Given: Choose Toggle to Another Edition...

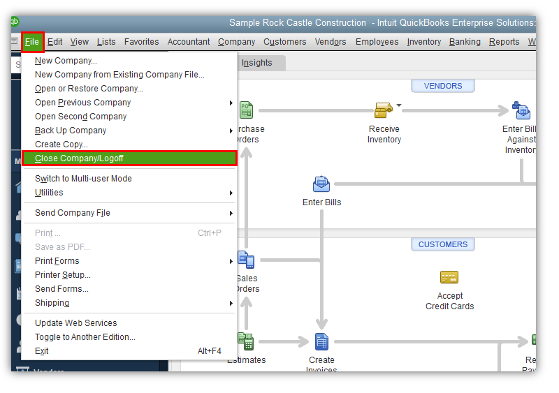Looking at the screenshot, I should (129, 337).
